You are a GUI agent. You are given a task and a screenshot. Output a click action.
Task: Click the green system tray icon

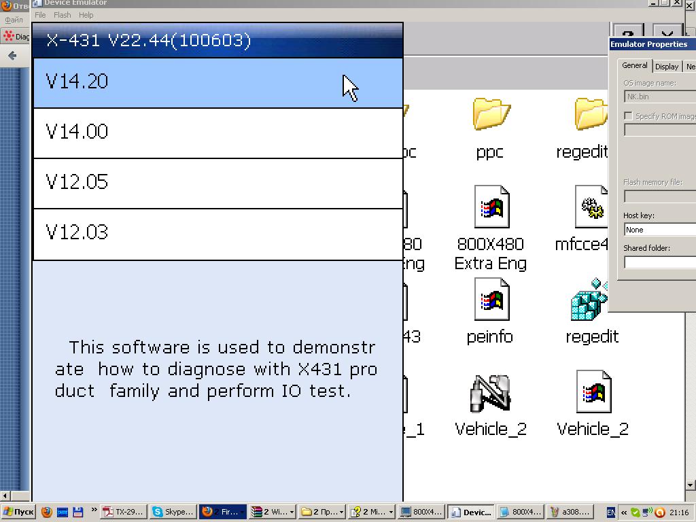(636, 512)
